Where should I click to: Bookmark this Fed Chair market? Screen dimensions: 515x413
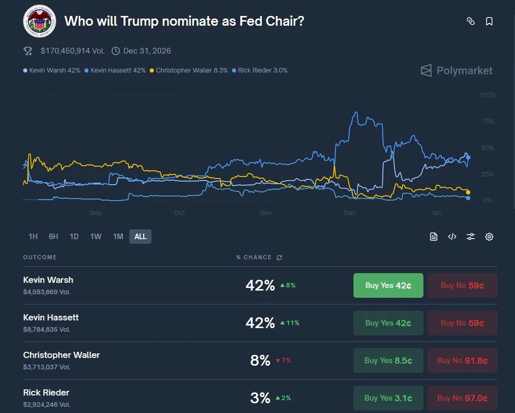(489, 21)
